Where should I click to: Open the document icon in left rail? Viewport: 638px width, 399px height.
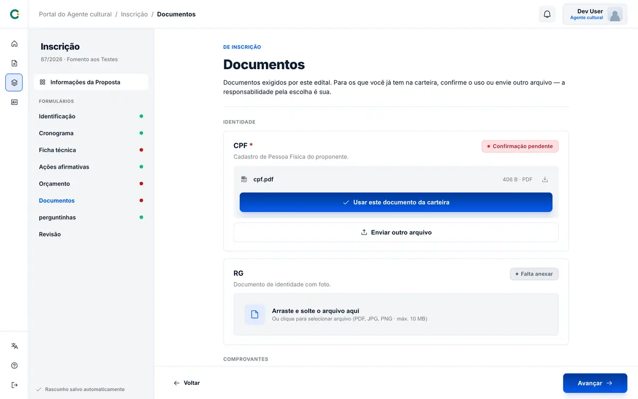[x=14, y=63]
